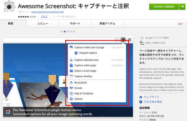The height and width of the screenshot is (121, 187).
Task: Select the fifth slideshow dot
Action: pyautogui.click(x=74, y=32)
